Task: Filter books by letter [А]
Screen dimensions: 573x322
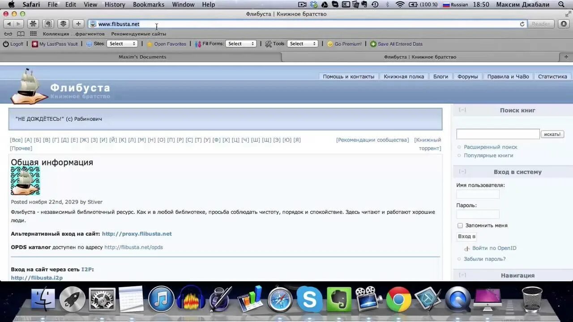Action: tap(28, 140)
